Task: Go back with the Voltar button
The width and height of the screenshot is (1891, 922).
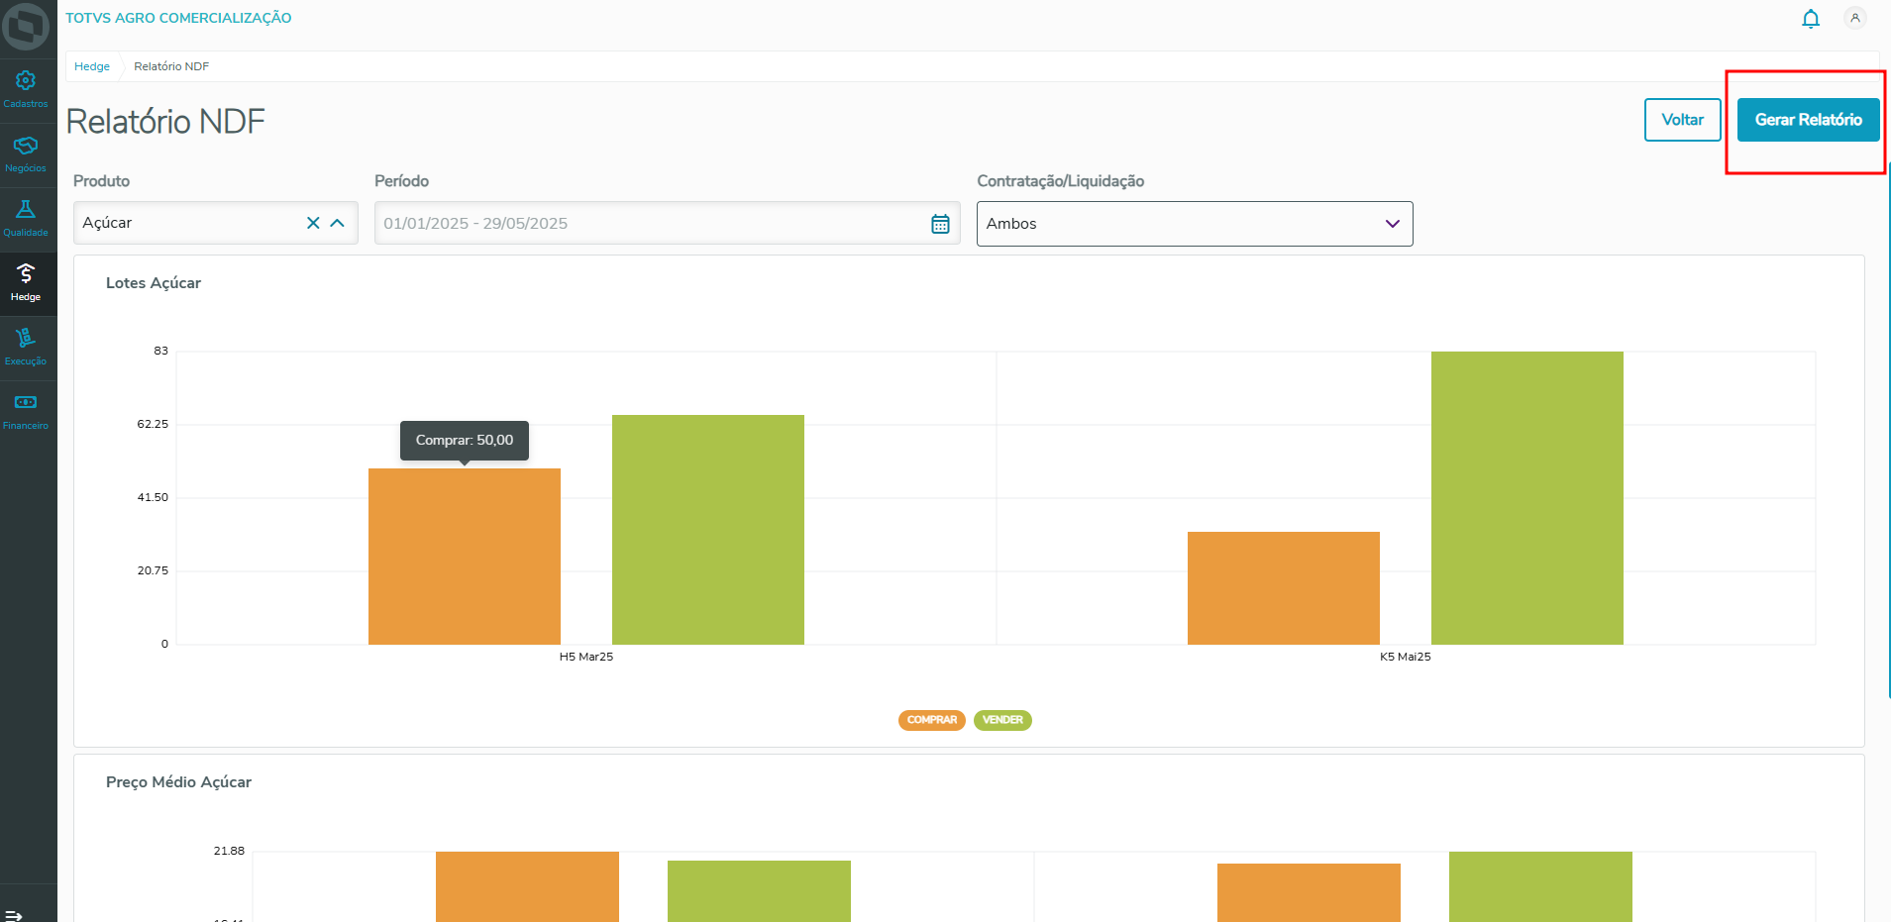Action: 1682,120
